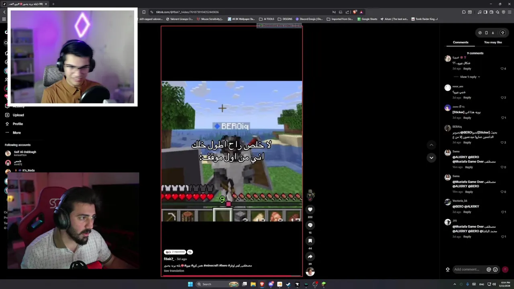Click the Brave shields icon in the address bar
The image size is (514, 289).
(355, 12)
